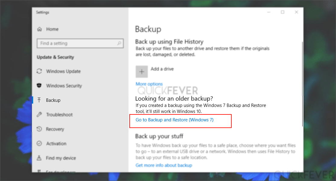Open the For developers sidebar entry
Screen dimensions: 336x181
[x=60, y=172]
